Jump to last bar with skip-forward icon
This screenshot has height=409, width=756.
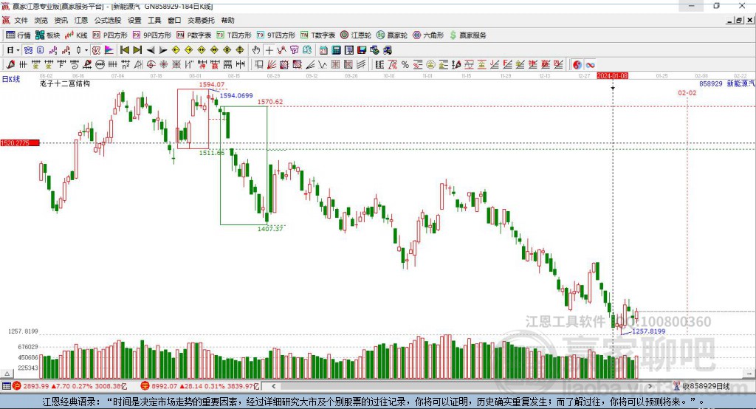click(137, 50)
